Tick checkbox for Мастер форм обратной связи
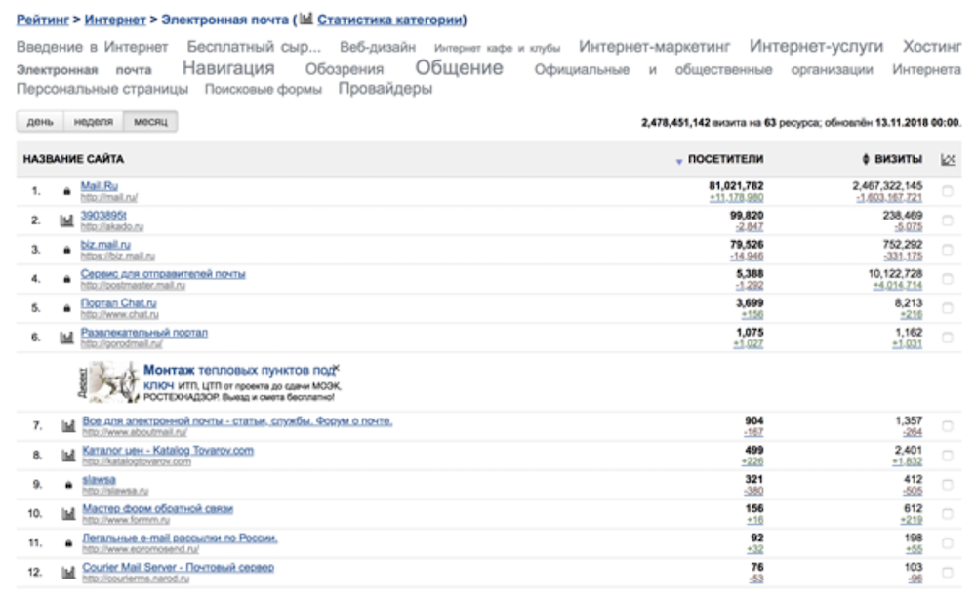This screenshot has height=599, width=976. (x=948, y=514)
